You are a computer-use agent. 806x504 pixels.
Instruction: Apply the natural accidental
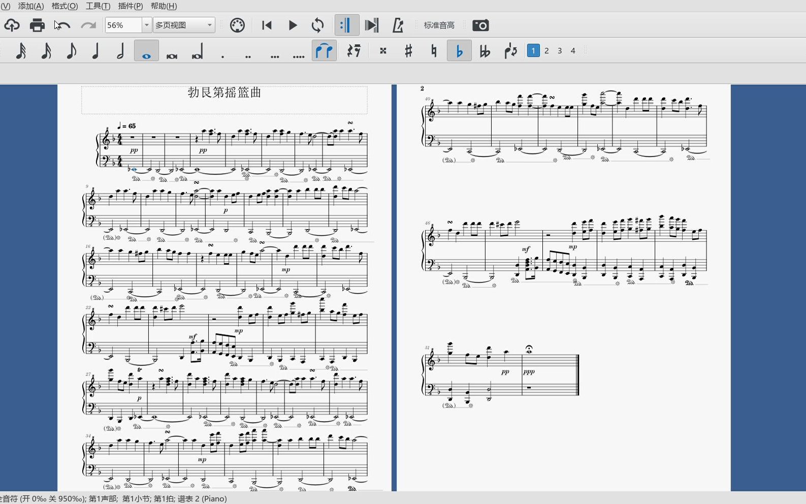[434, 51]
